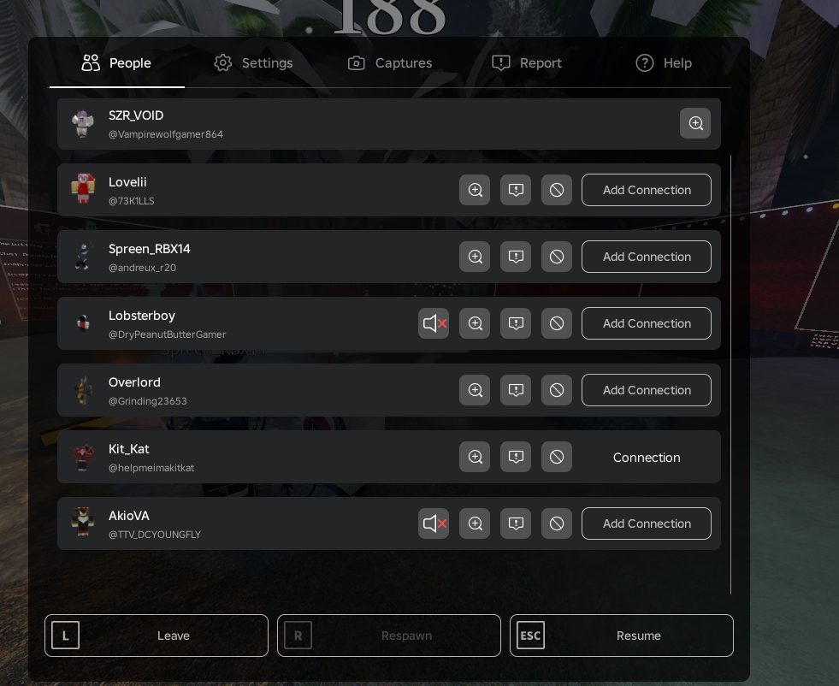
Task: Go to the Help tab
Action: click(664, 63)
